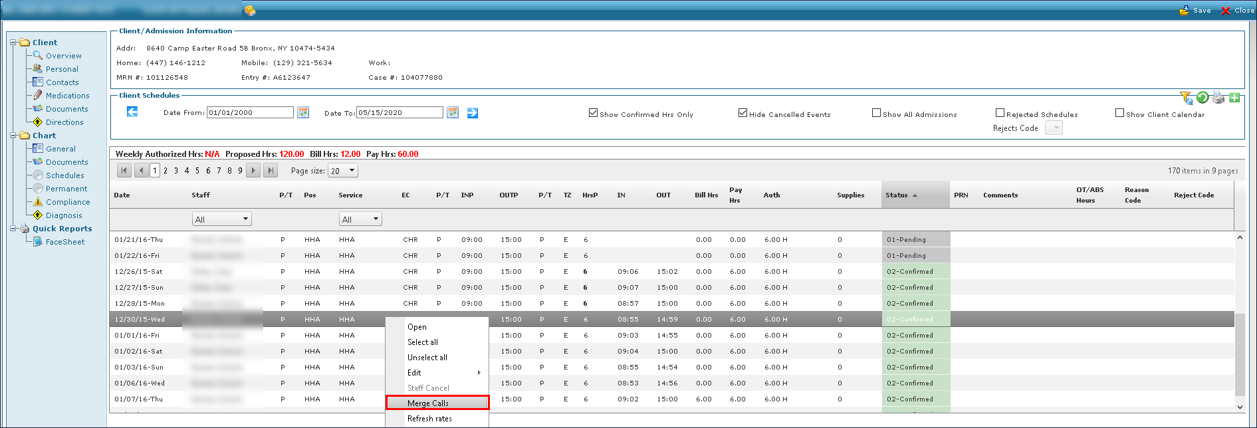Enable the Show All Admissions checkbox

pyautogui.click(x=876, y=113)
